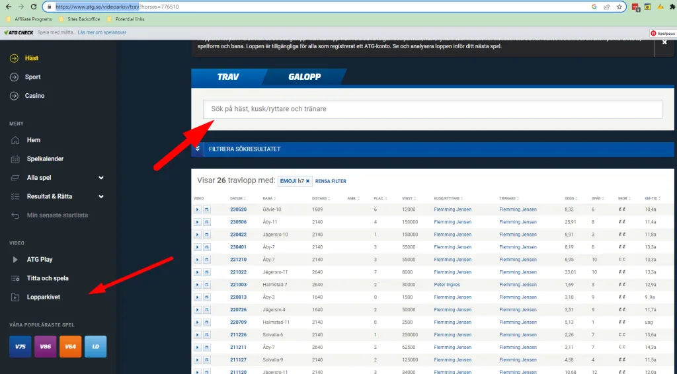Play the video for race 221210
This screenshot has height=374, width=677.
197,260
